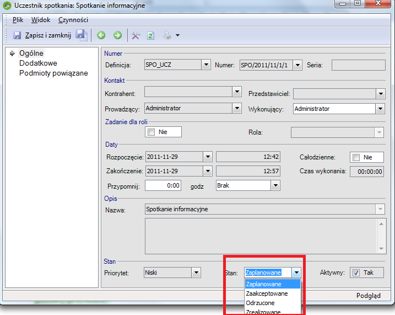Image resolution: width=395 pixels, height=315 pixels.
Task: Expand the Przedstawiciel dropdown
Action: 380,94
